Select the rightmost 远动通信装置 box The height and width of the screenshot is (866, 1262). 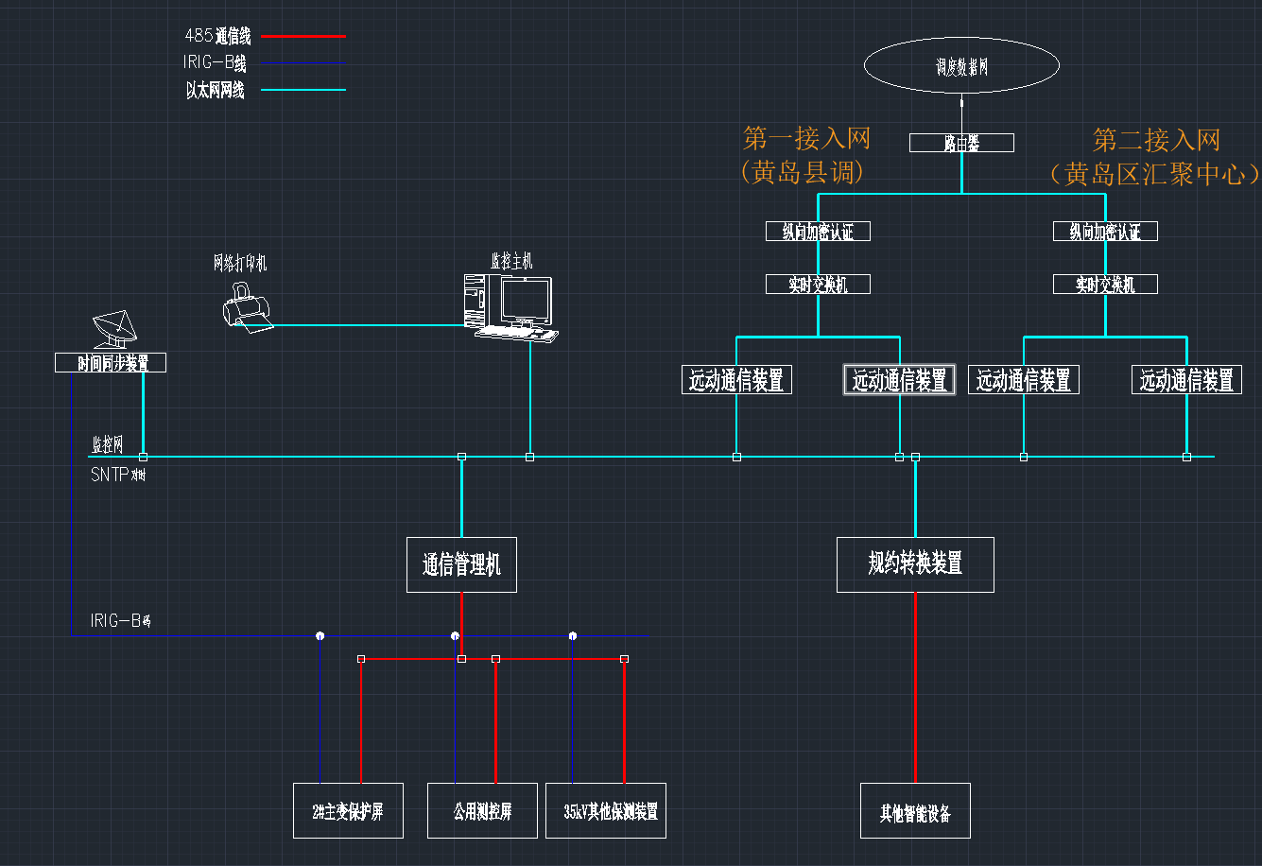1186,380
